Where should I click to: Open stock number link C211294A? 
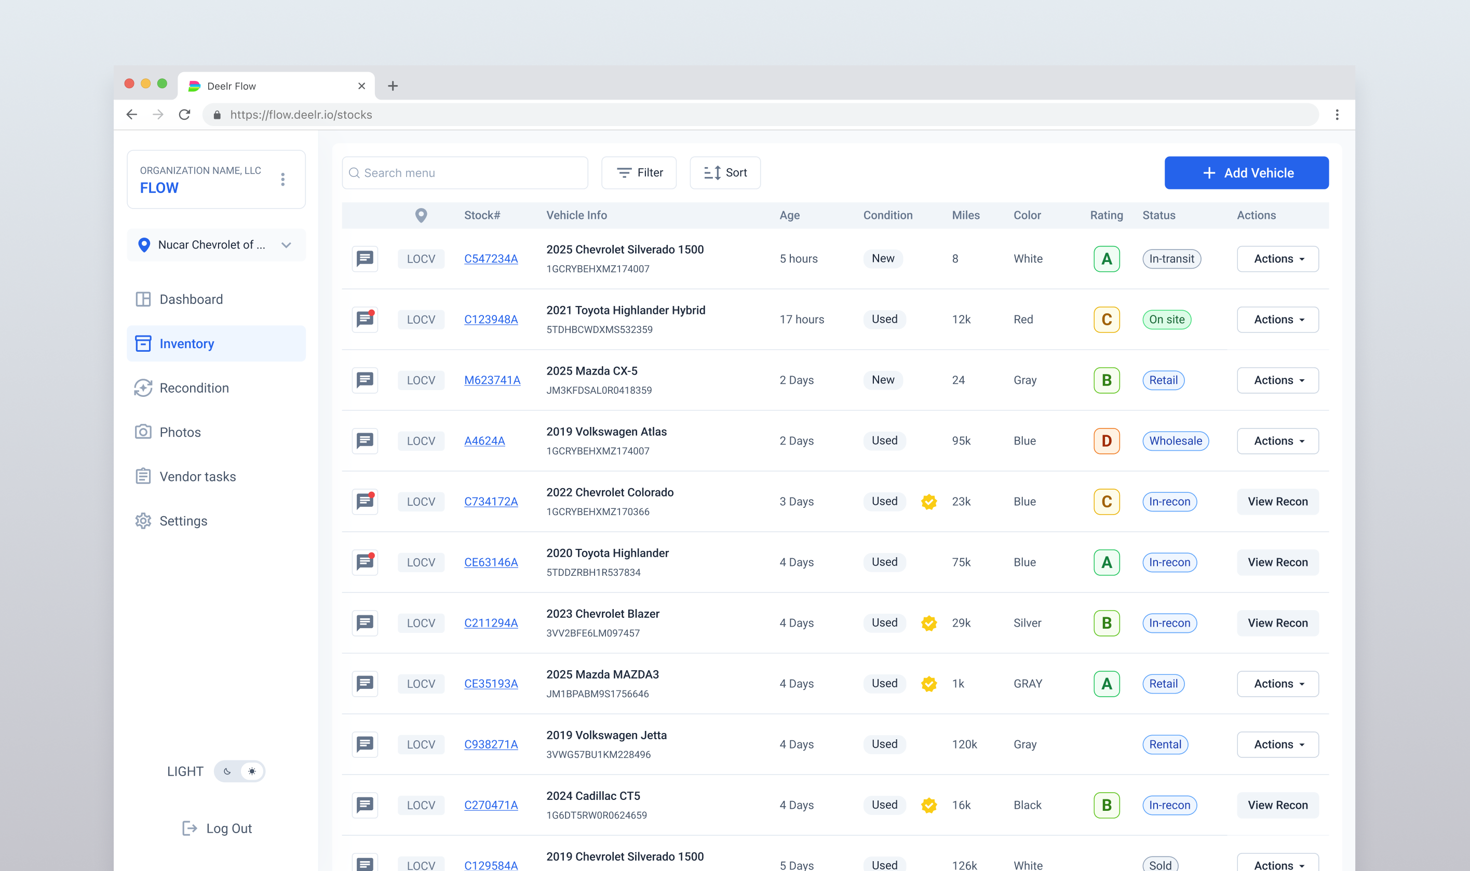pos(490,623)
